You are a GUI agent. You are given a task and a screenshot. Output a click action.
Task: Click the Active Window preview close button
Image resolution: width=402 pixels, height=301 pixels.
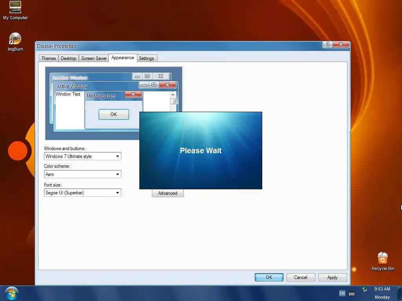[167, 85]
